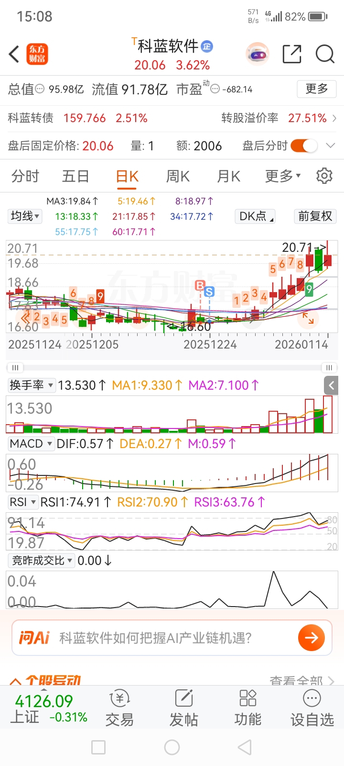Tap RSI1:74.91 value
Screen dimensions: 344x766
[x=76, y=502]
